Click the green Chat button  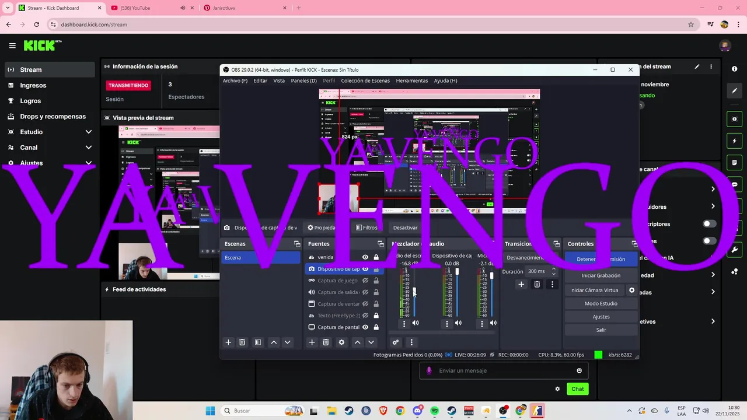(578, 389)
